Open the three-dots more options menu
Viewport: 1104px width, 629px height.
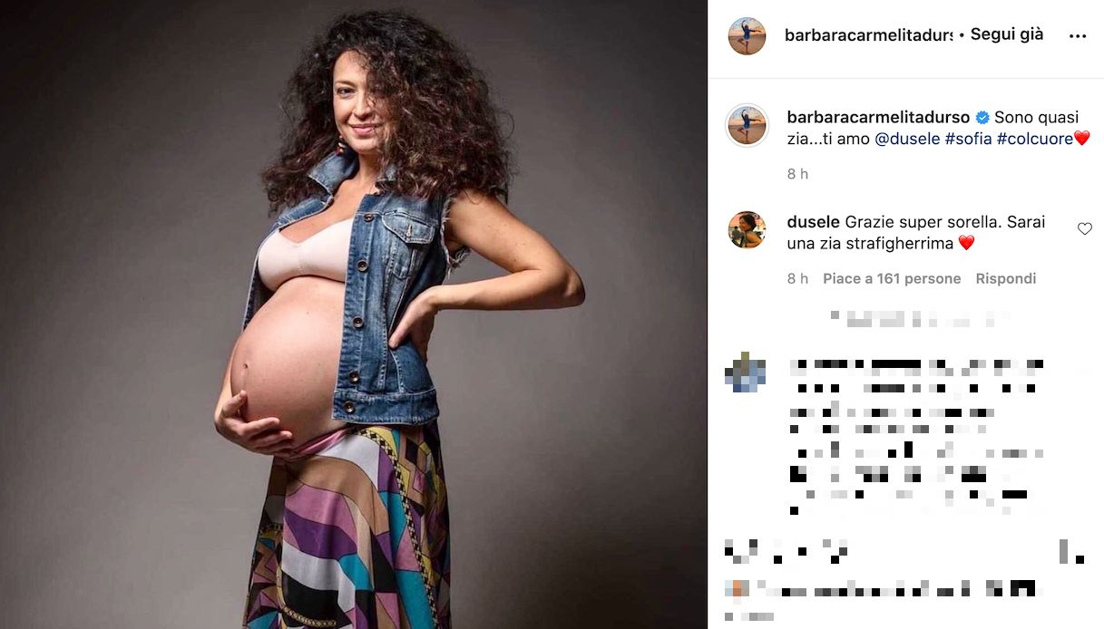1077,36
